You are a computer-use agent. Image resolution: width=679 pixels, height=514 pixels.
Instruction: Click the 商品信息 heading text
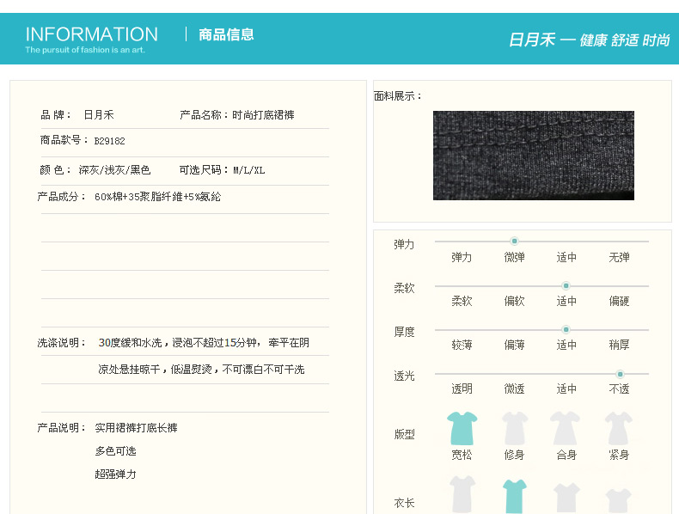226,34
